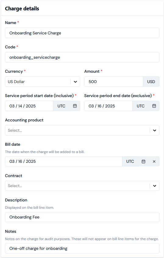Click the Code field containing onboarding_servicecharge
The width and height of the screenshot is (164, 258).
pos(82,57)
